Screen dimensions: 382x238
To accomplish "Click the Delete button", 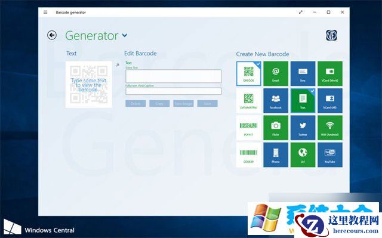I will (x=135, y=104).
